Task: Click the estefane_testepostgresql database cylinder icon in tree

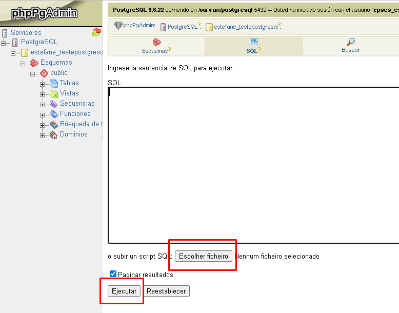Action: tap(25, 53)
